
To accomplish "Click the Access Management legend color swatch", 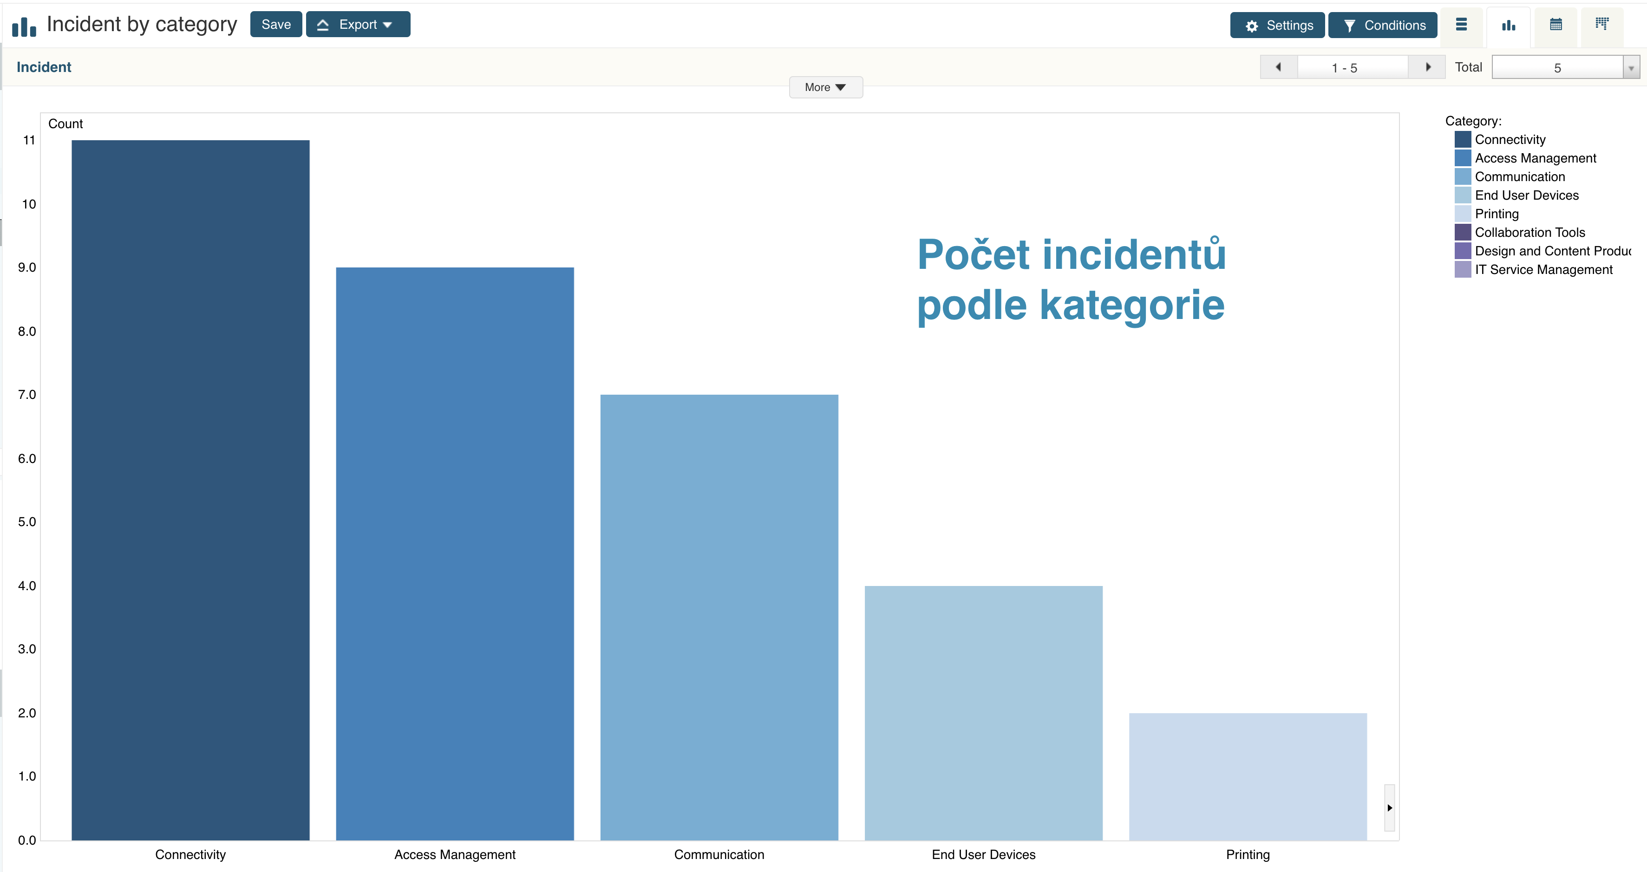I will (1462, 158).
